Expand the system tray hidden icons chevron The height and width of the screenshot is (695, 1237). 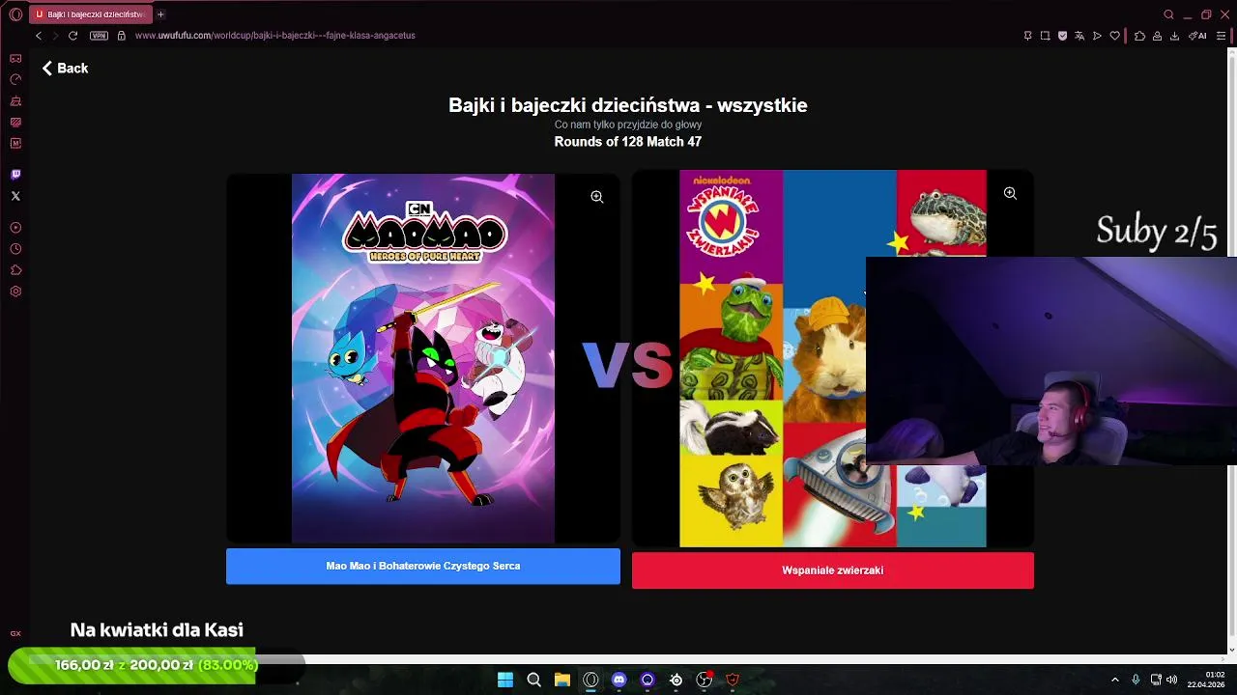1114,680
